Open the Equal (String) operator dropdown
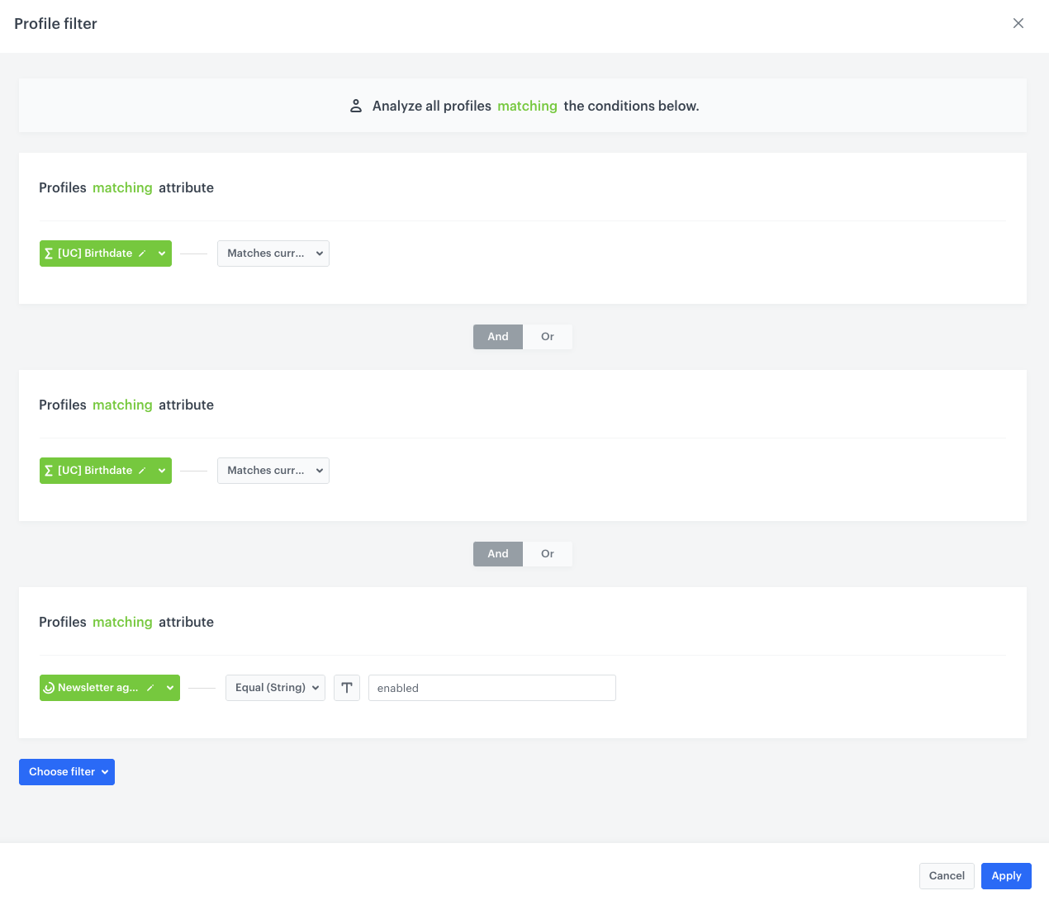Image resolution: width=1049 pixels, height=905 pixels. coord(275,687)
